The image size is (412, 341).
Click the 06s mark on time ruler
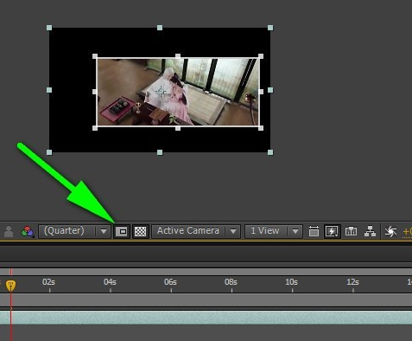[170, 282]
